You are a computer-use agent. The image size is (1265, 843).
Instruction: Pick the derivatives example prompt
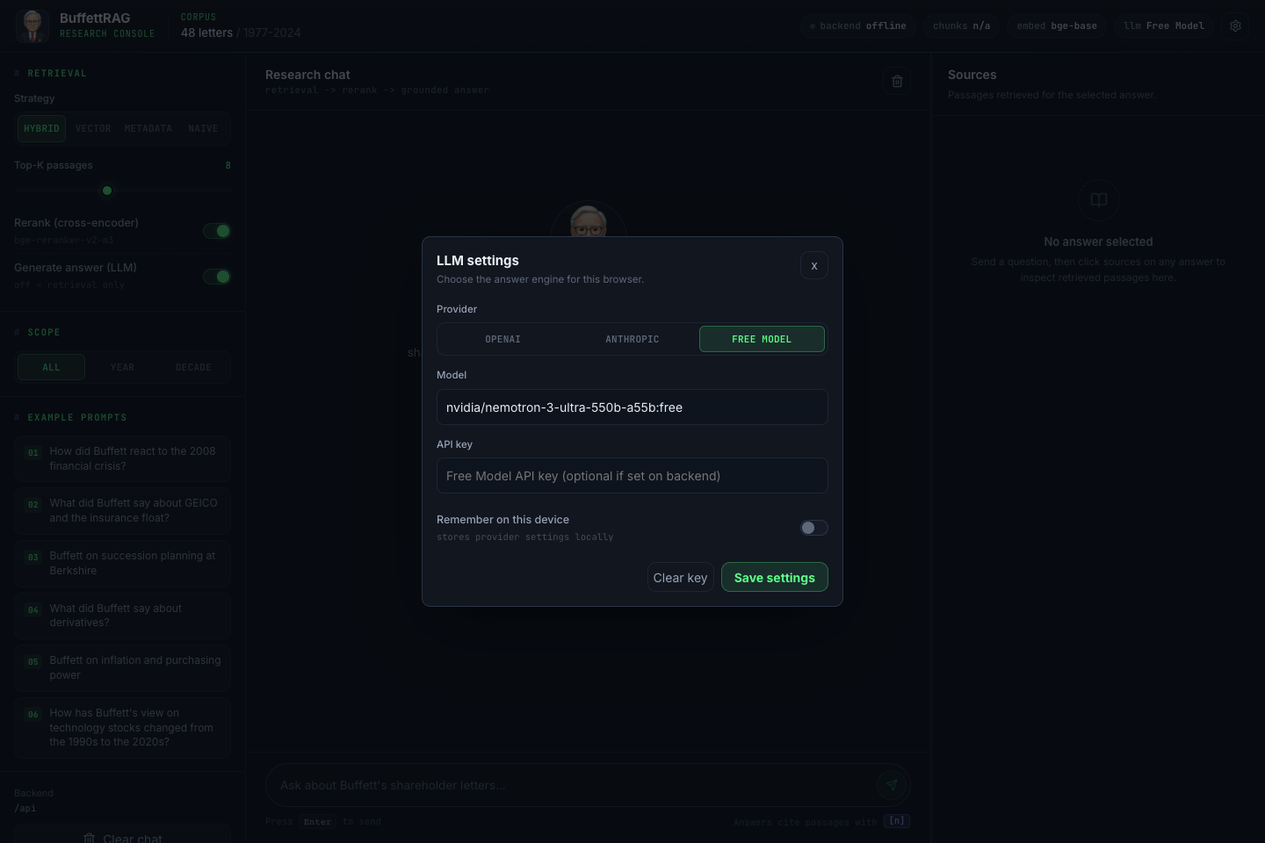point(122,616)
